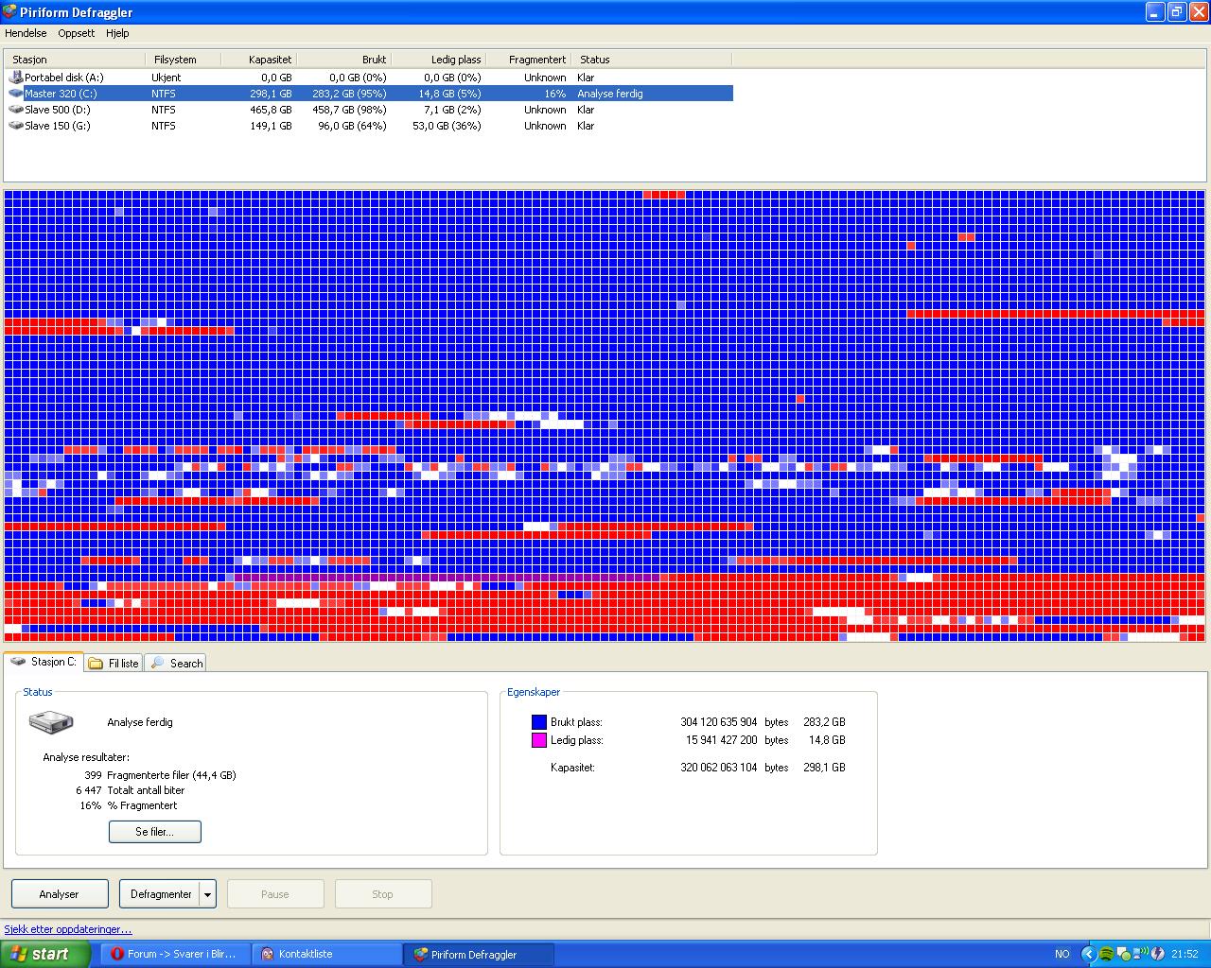Select the Slave 150 (G:) row name
Viewport: 1211px width, 968px height.
coord(58,126)
